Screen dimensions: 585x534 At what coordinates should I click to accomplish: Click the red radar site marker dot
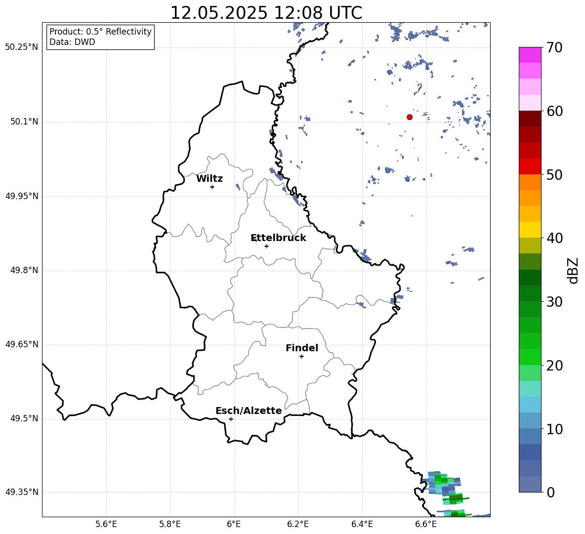click(410, 117)
